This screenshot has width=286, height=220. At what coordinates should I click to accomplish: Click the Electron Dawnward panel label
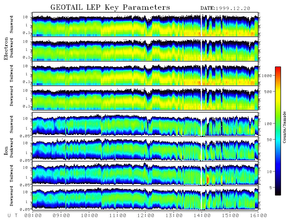[x=12, y=96]
